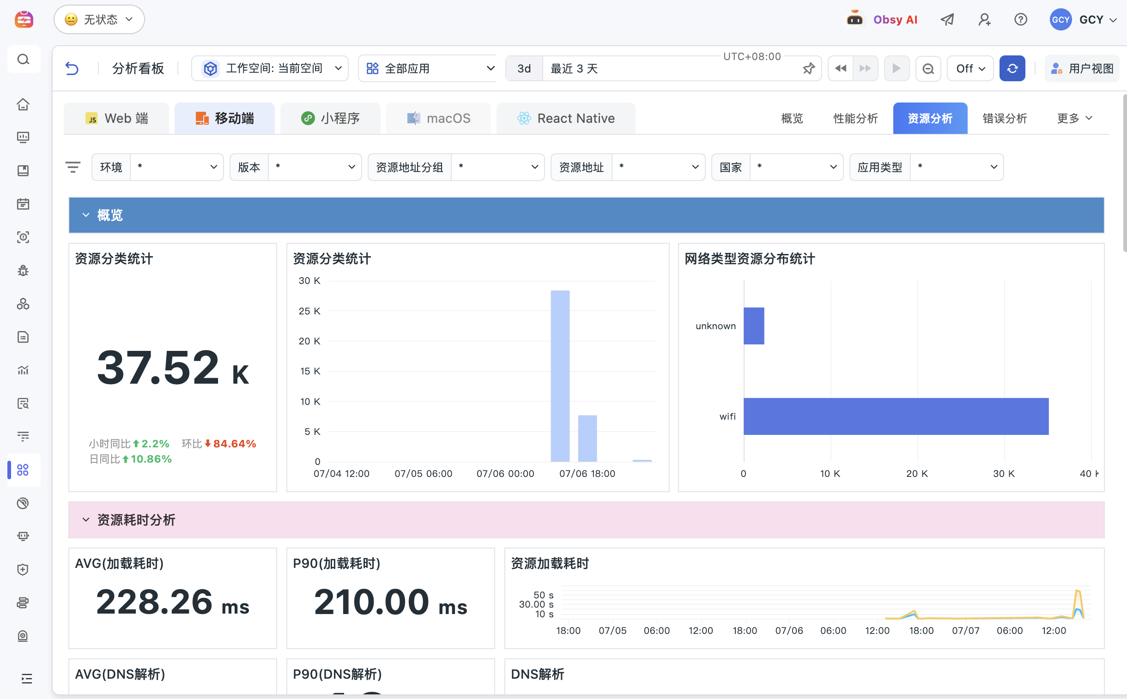Screen dimensions: 1127x699
Task: Click the tallest bar in 资源分类统计 chart
Action: coord(559,376)
